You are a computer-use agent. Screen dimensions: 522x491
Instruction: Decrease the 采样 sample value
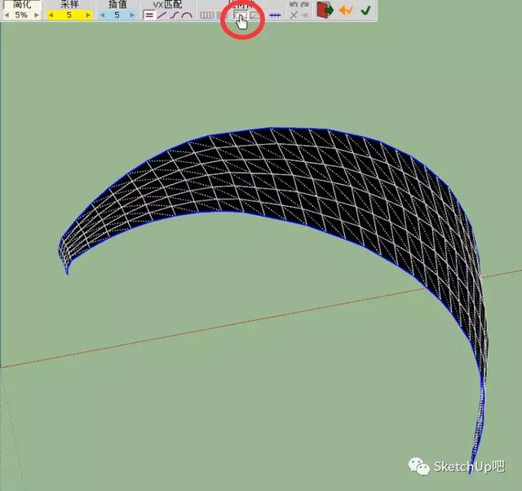(x=51, y=15)
